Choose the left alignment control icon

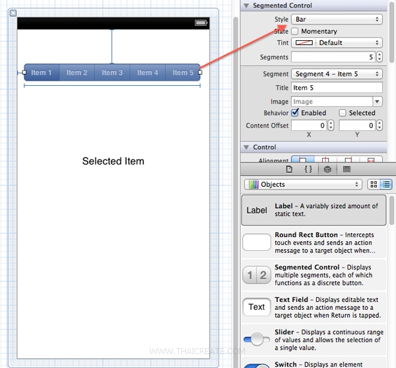(302, 159)
